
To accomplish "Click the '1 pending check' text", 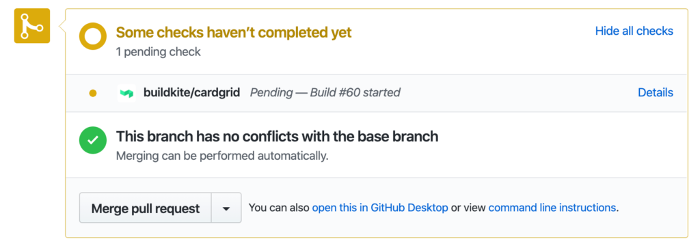I will [x=159, y=52].
